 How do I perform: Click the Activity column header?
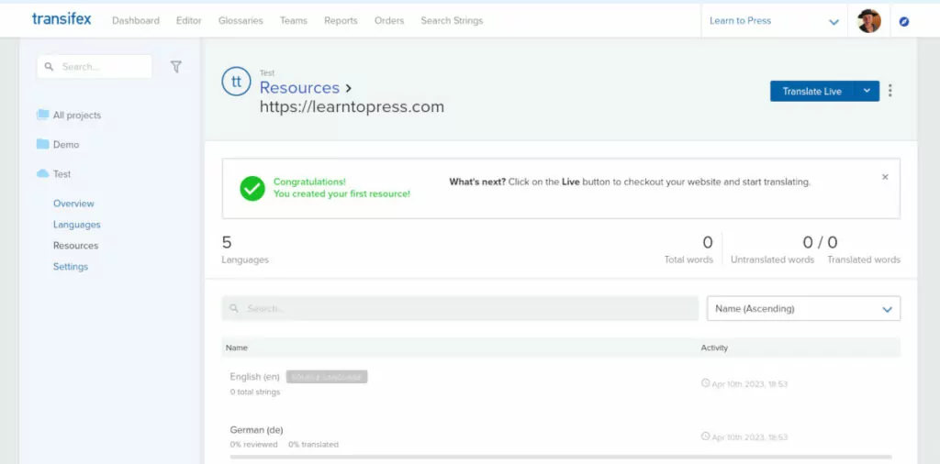(x=714, y=348)
